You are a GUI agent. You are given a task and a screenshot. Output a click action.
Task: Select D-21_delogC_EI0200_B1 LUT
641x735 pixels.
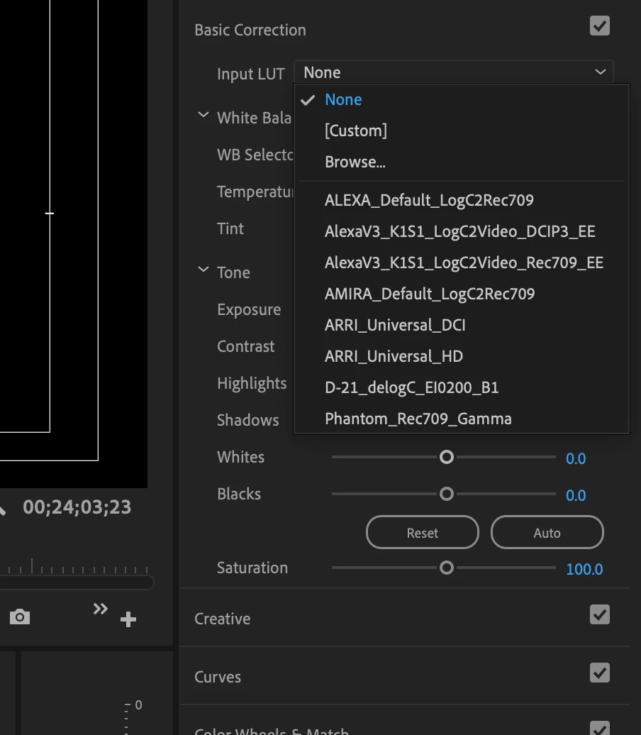(x=462, y=387)
